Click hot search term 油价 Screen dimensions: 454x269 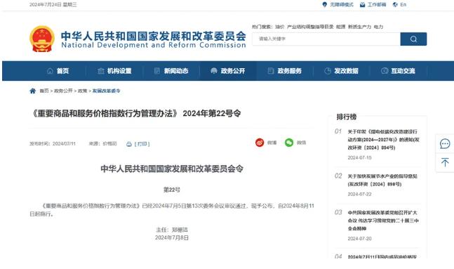pyautogui.click(x=280, y=27)
